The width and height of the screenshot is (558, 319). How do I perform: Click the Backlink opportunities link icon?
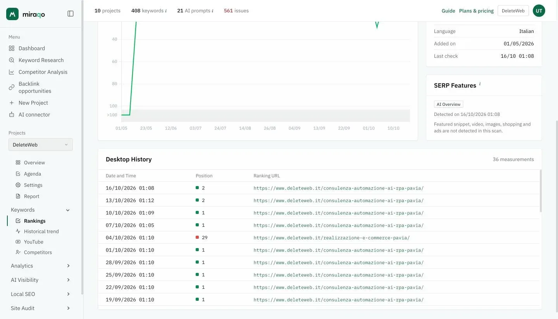click(12, 87)
